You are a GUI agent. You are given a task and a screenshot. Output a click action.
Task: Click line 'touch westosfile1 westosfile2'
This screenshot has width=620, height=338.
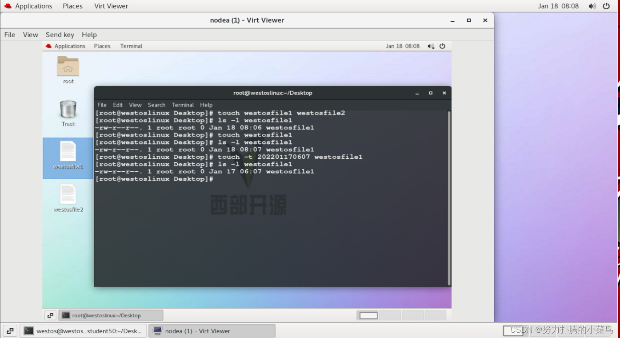pyautogui.click(x=220, y=113)
